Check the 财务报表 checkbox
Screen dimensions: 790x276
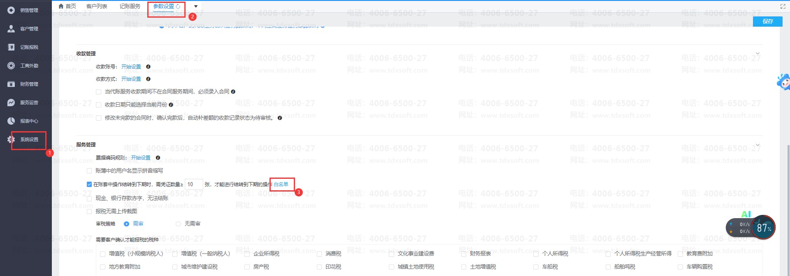click(464, 254)
